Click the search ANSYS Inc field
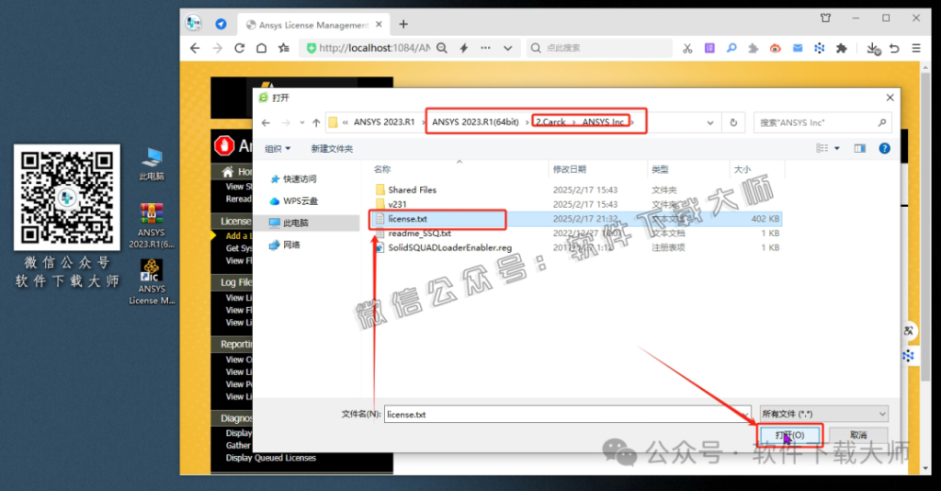The height and width of the screenshot is (491, 941). (822, 122)
